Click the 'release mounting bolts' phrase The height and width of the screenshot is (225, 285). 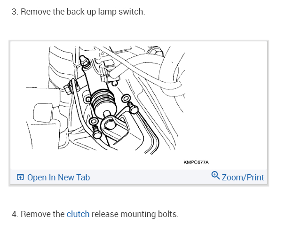point(135,214)
